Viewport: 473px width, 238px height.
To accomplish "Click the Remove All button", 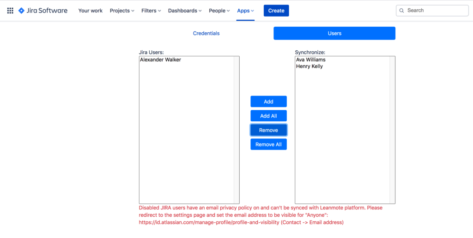I will tap(268, 144).
